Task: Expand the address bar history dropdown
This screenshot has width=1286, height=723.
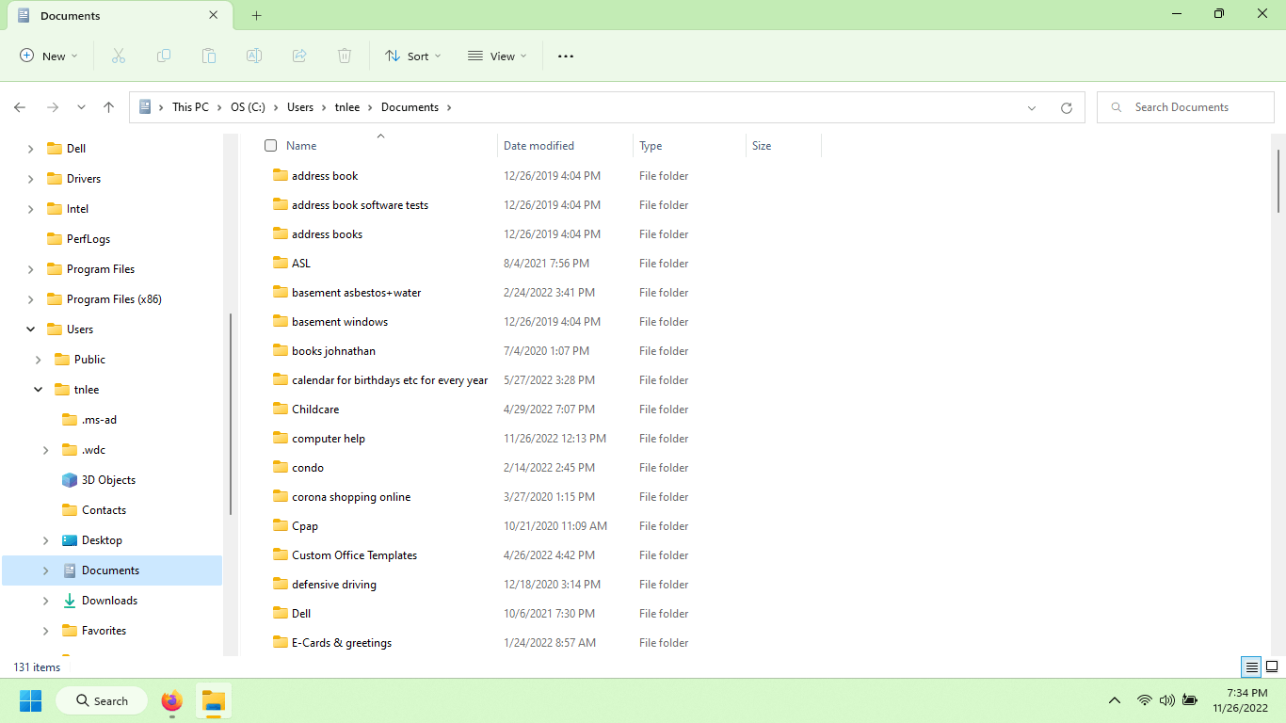Action: [1033, 107]
